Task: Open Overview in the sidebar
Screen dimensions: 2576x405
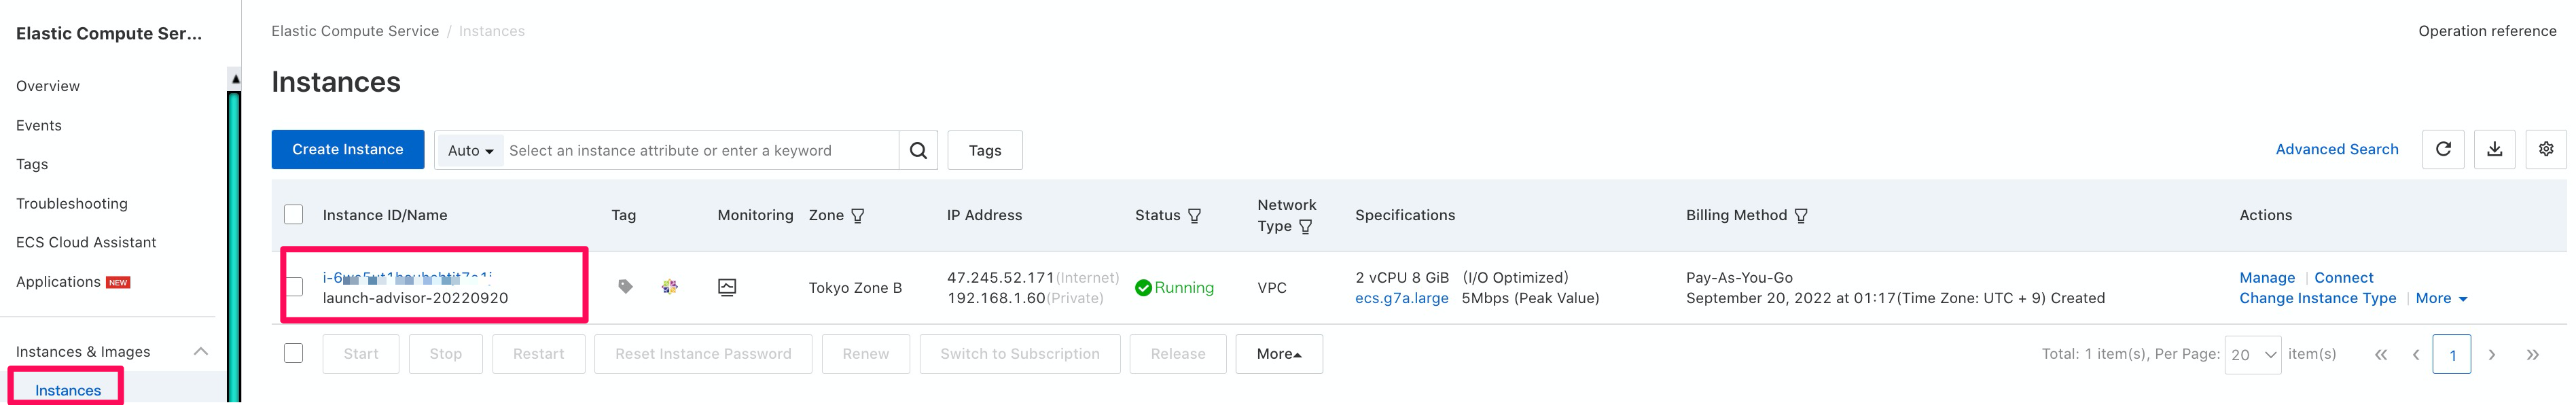Action: [48, 86]
